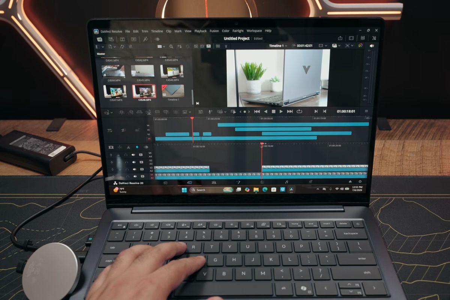Select the C4548.MP4 clip thumbnail
The width and height of the screenshot is (450, 300).
point(144,91)
